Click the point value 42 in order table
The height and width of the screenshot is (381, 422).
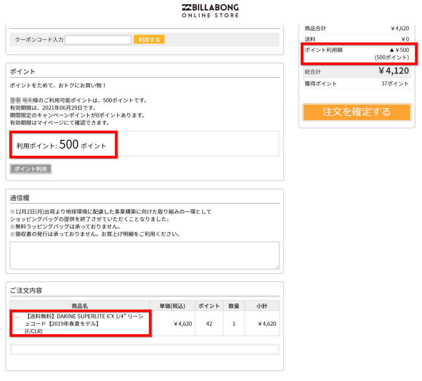209,324
